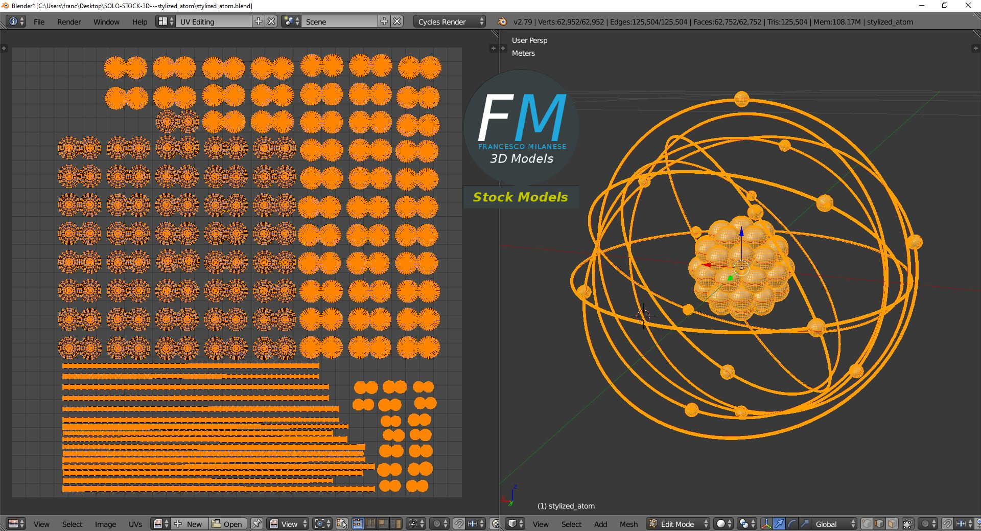
Task: Select UV vertex selection mode
Action: (358, 524)
